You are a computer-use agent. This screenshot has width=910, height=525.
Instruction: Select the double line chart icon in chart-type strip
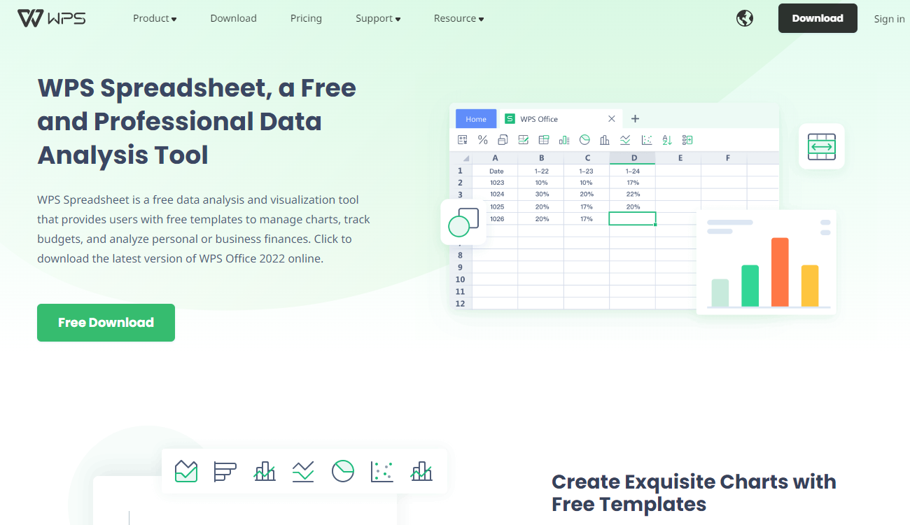point(303,471)
